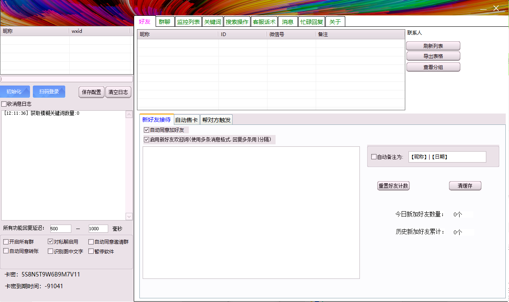Open the 帮对方触发 sub-tab
The image size is (509, 302).
click(216, 120)
